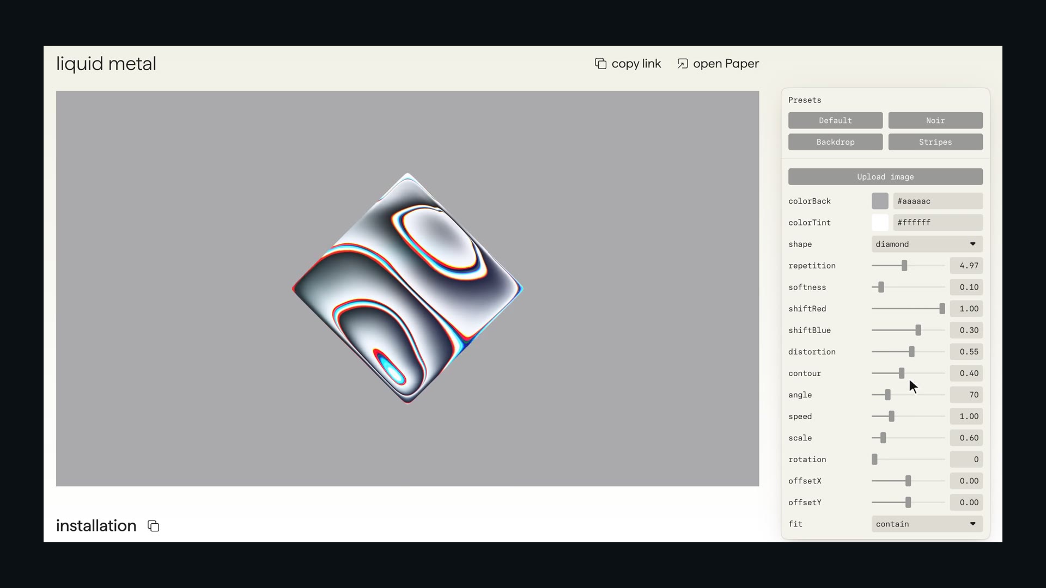1046x588 pixels.
Task: Apply the Backdrop preset
Action: pos(835,142)
